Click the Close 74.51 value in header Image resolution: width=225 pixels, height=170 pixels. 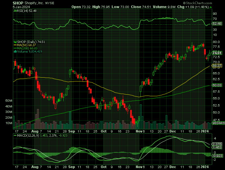point(141,7)
